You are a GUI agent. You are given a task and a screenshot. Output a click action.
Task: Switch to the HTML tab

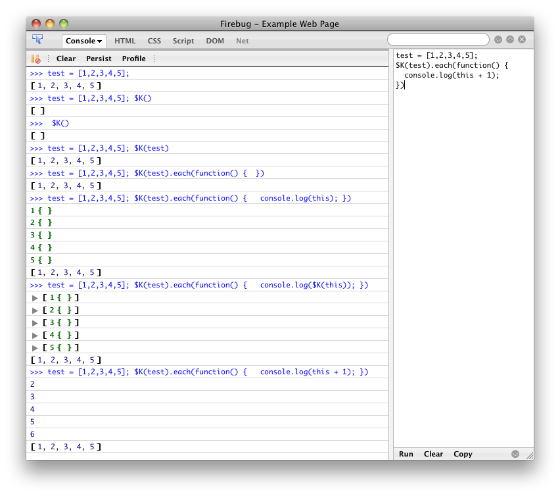pyautogui.click(x=125, y=41)
